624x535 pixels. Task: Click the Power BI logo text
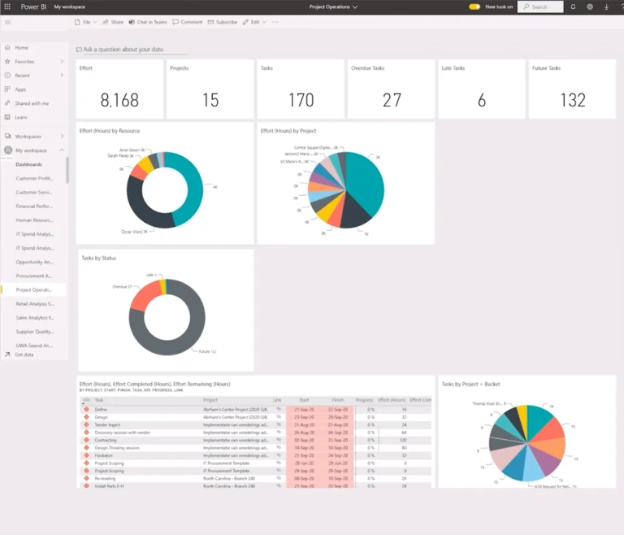(33, 7)
